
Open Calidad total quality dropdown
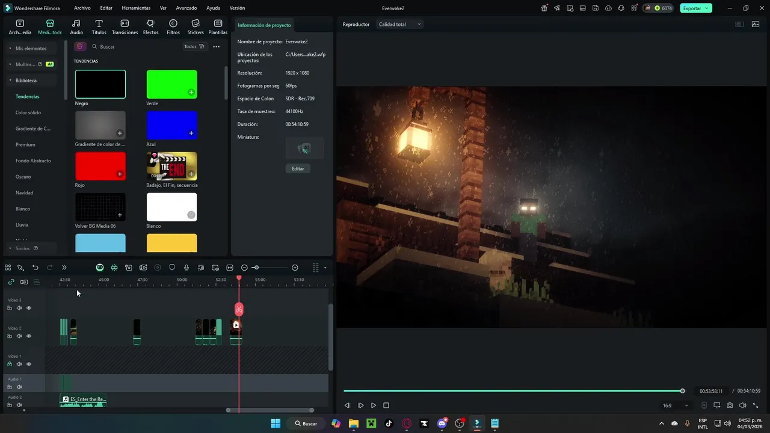[x=400, y=25]
